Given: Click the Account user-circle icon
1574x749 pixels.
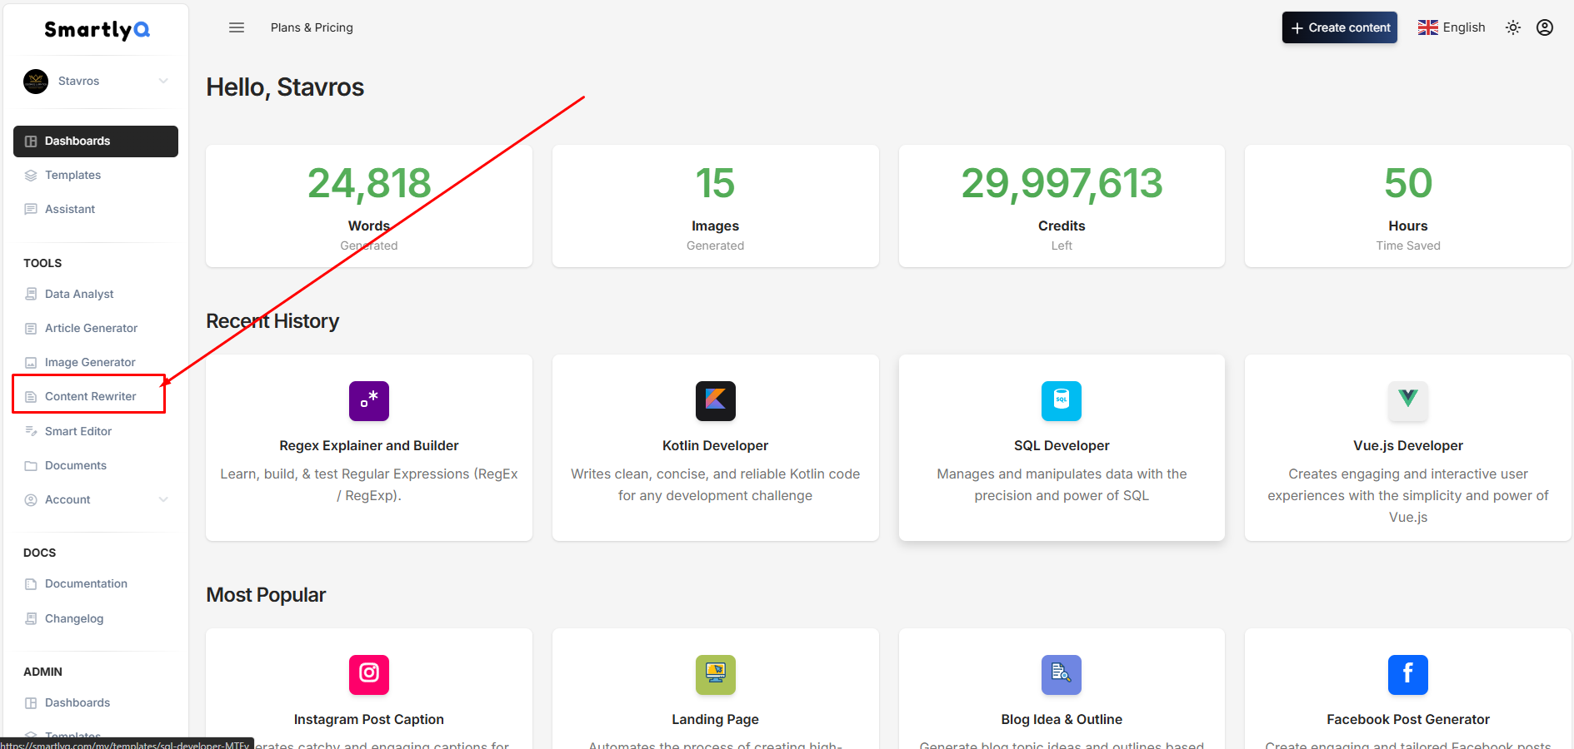Looking at the screenshot, I should (31, 500).
